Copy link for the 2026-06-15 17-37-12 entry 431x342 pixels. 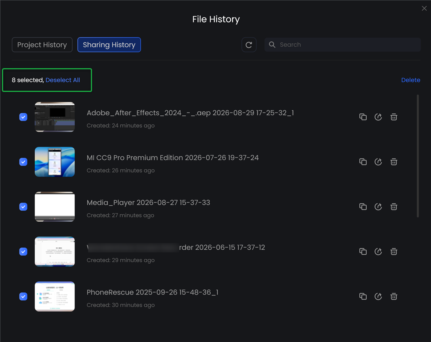click(363, 251)
